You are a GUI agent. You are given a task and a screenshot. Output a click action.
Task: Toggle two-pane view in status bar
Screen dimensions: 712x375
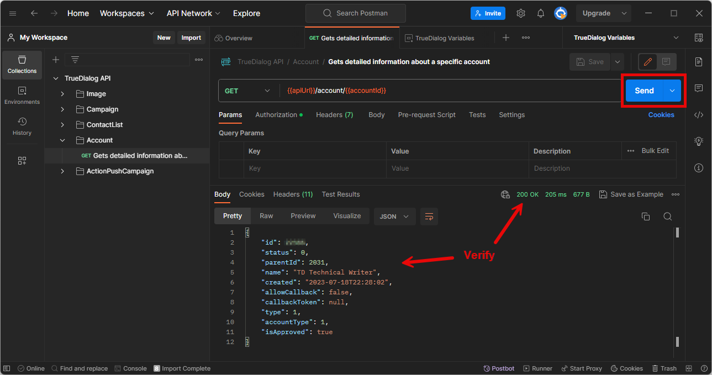(689, 368)
